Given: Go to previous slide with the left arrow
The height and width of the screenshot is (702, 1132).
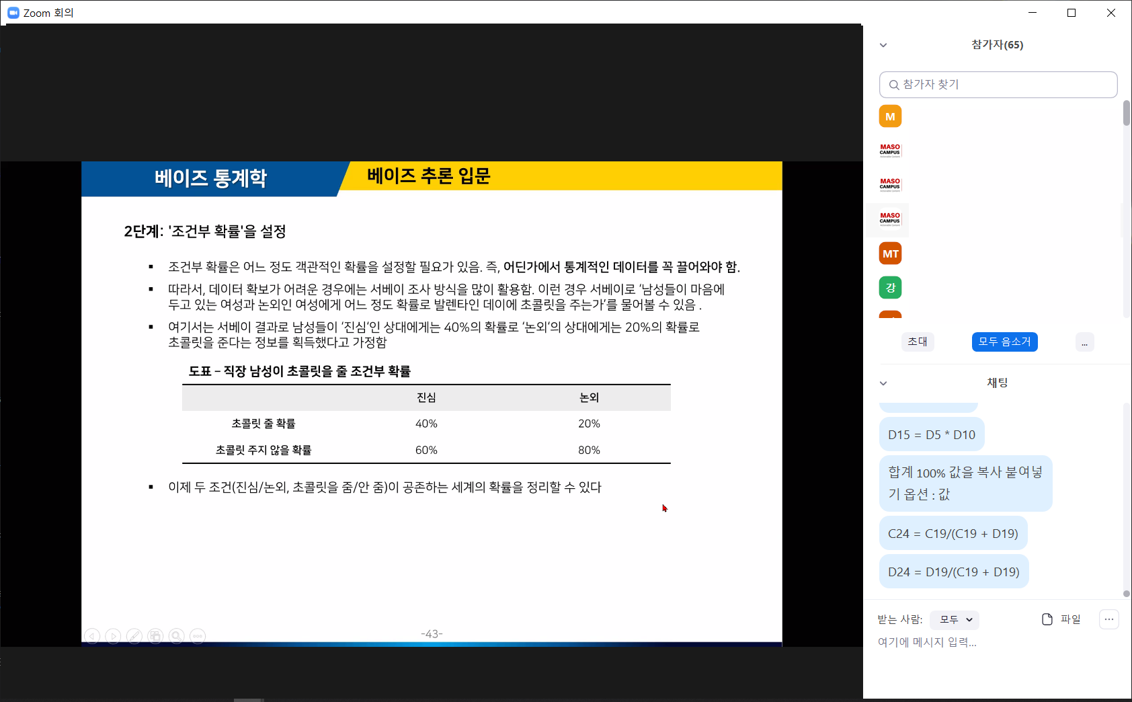Looking at the screenshot, I should click(92, 636).
